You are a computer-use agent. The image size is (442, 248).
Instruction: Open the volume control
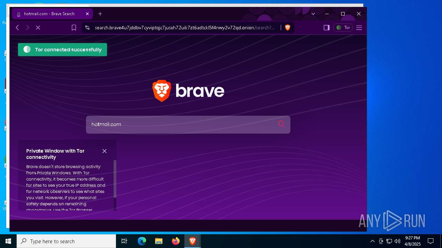(x=397, y=241)
